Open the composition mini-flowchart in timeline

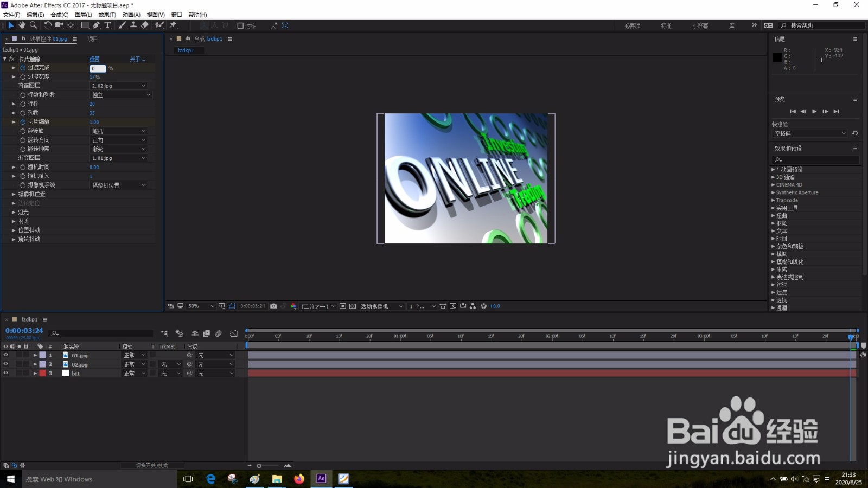coord(164,333)
